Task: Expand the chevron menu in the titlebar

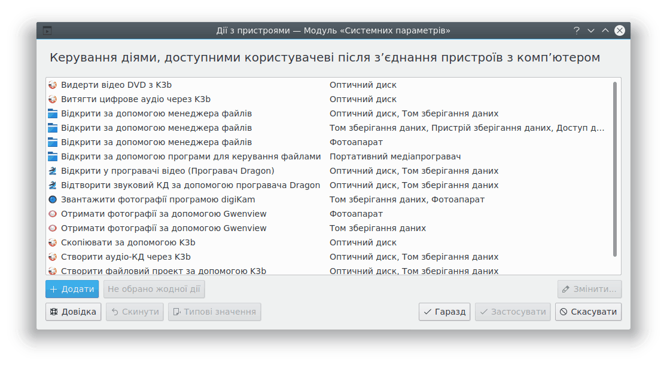Action: 590,30
